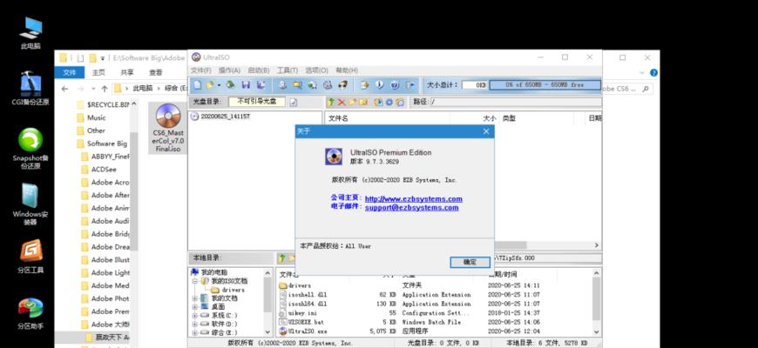758x348 pixels.
Task: Open the 帮助(H) menu
Action: tap(347, 70)
